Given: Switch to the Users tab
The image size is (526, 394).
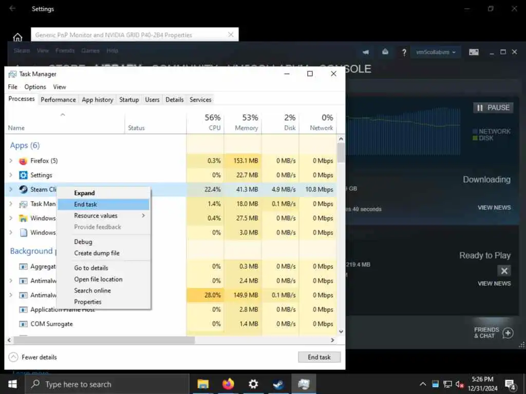Looking at the screenshot, I should click(x=152, y=100).
